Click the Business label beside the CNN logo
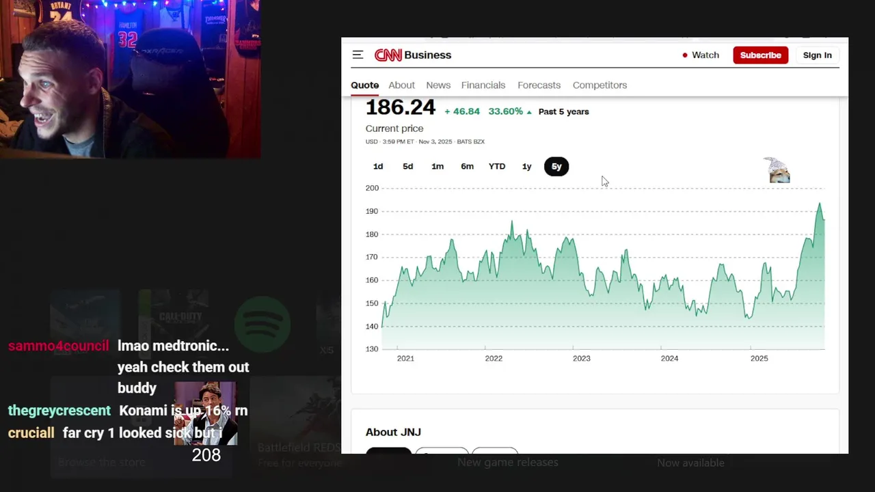875x492 pixels. click(x=428, y=55)
